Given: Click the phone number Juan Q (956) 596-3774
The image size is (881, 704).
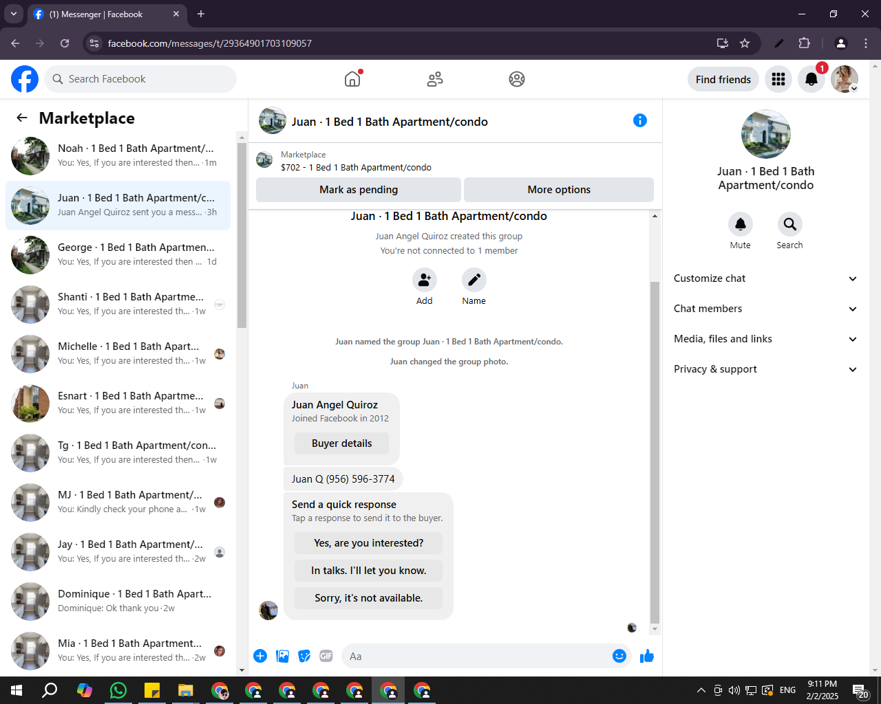Looking at the screenshot, I should coord(343,479).
